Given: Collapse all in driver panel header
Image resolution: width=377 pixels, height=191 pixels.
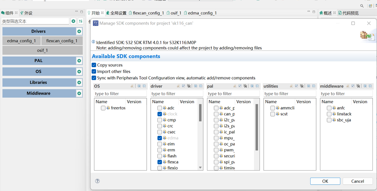Looking at the screenshot, I should pyautogui.click(x=201, y=86).
